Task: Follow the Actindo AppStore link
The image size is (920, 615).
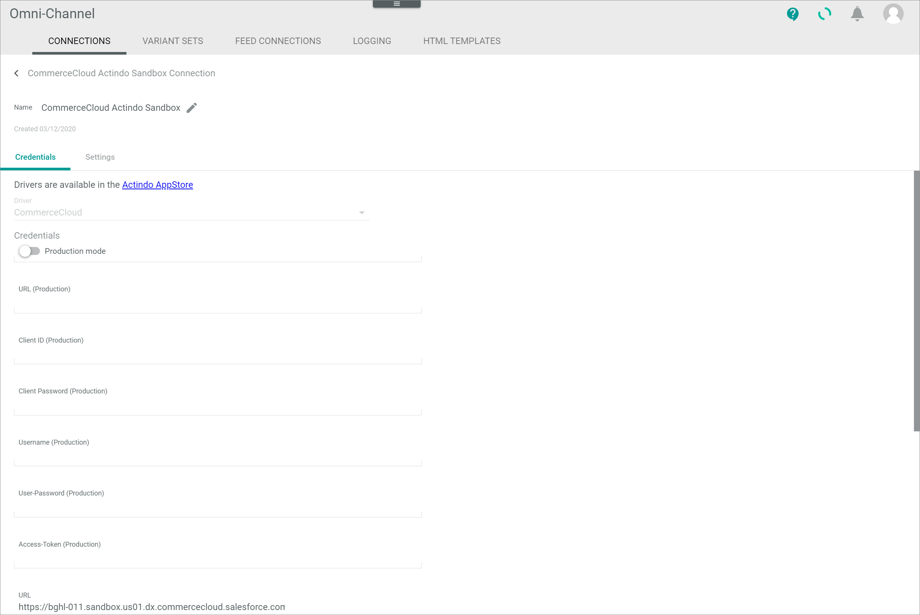Action: 158,185
